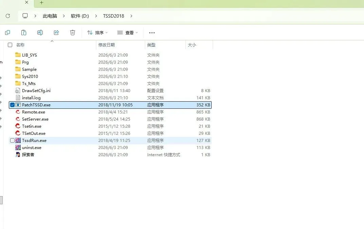Open the more options ellipsis menu
This screenshot has height=229, width=364.
(x=152, y=33)
